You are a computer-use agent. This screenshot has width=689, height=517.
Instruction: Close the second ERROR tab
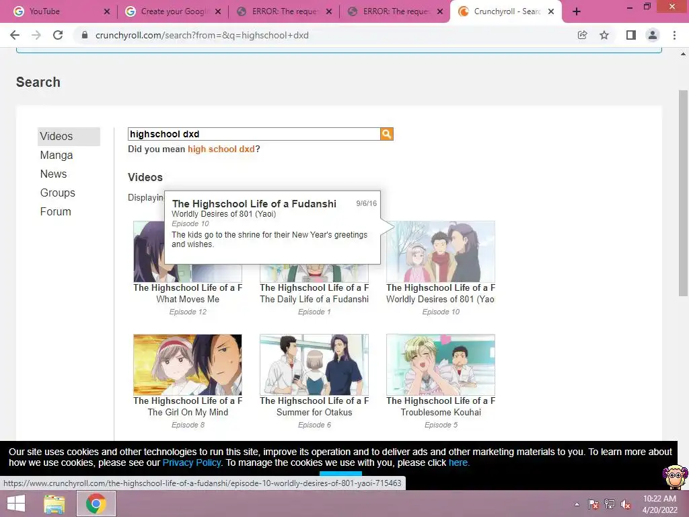[x=440, y=11]
